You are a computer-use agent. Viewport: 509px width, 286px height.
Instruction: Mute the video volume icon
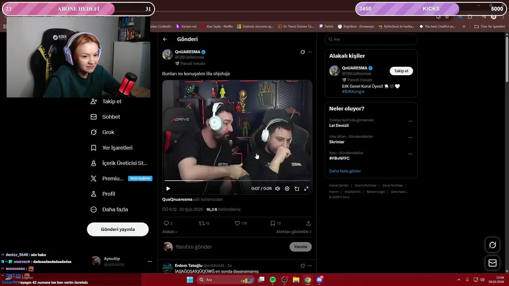tap(278, 189)
